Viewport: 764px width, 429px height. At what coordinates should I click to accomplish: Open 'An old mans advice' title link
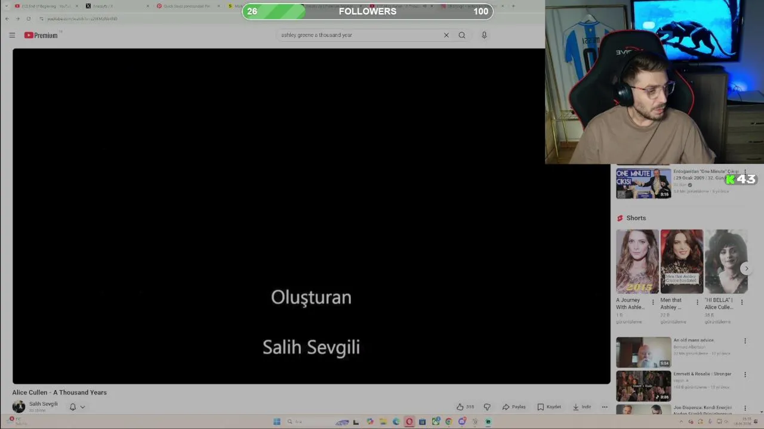click(x=694, y=340)
